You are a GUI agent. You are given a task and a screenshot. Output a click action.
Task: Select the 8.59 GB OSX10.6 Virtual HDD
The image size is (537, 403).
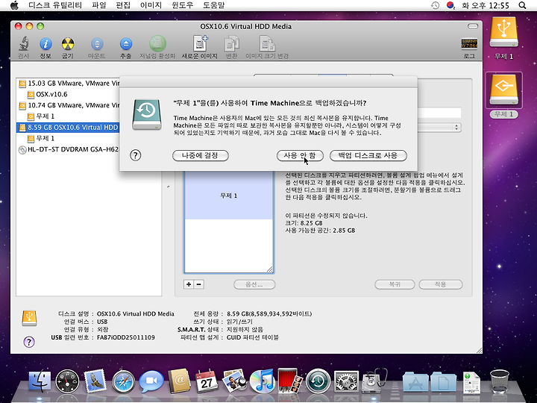(68, 128)
